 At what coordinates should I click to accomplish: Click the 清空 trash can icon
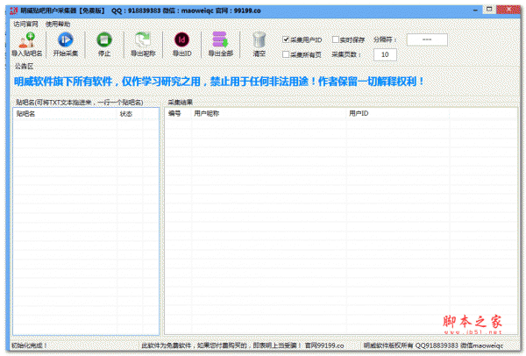pos(259,40)
